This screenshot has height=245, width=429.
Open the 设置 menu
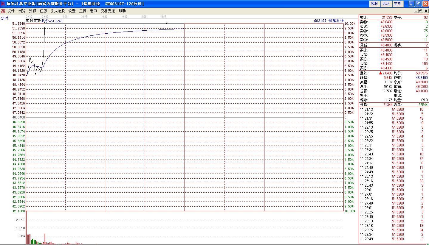72,11
